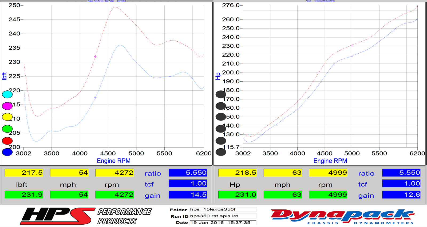This screenshot has height=227, width=427.
Task: Click the cyan circle on torque graph
Action: [7, 94]
